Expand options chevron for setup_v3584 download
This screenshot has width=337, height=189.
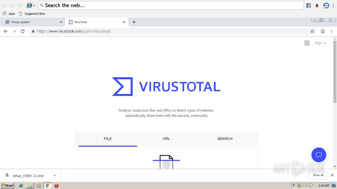point(54,175)
